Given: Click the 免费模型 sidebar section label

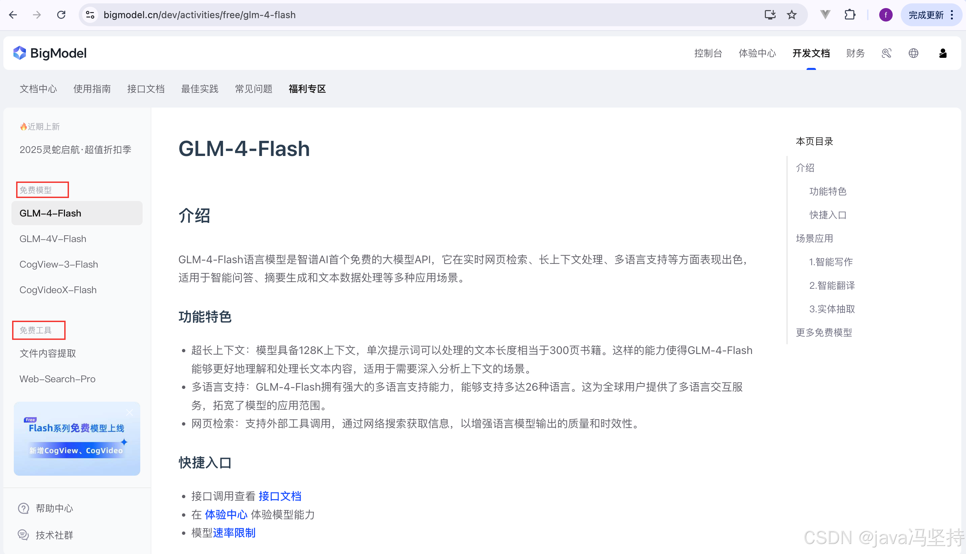Looking at the screenshot, I should point(35,190).
